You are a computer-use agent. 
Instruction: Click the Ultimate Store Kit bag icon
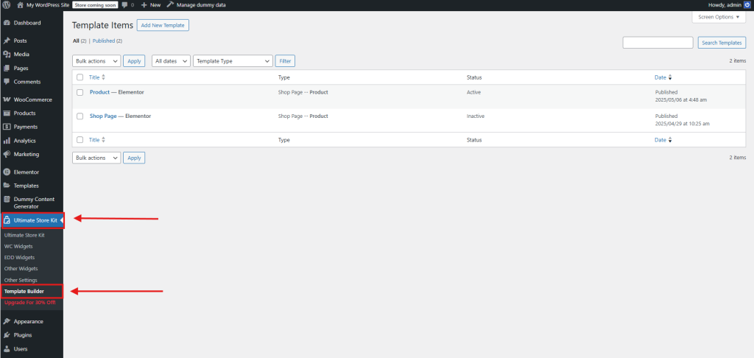[7, 220]
